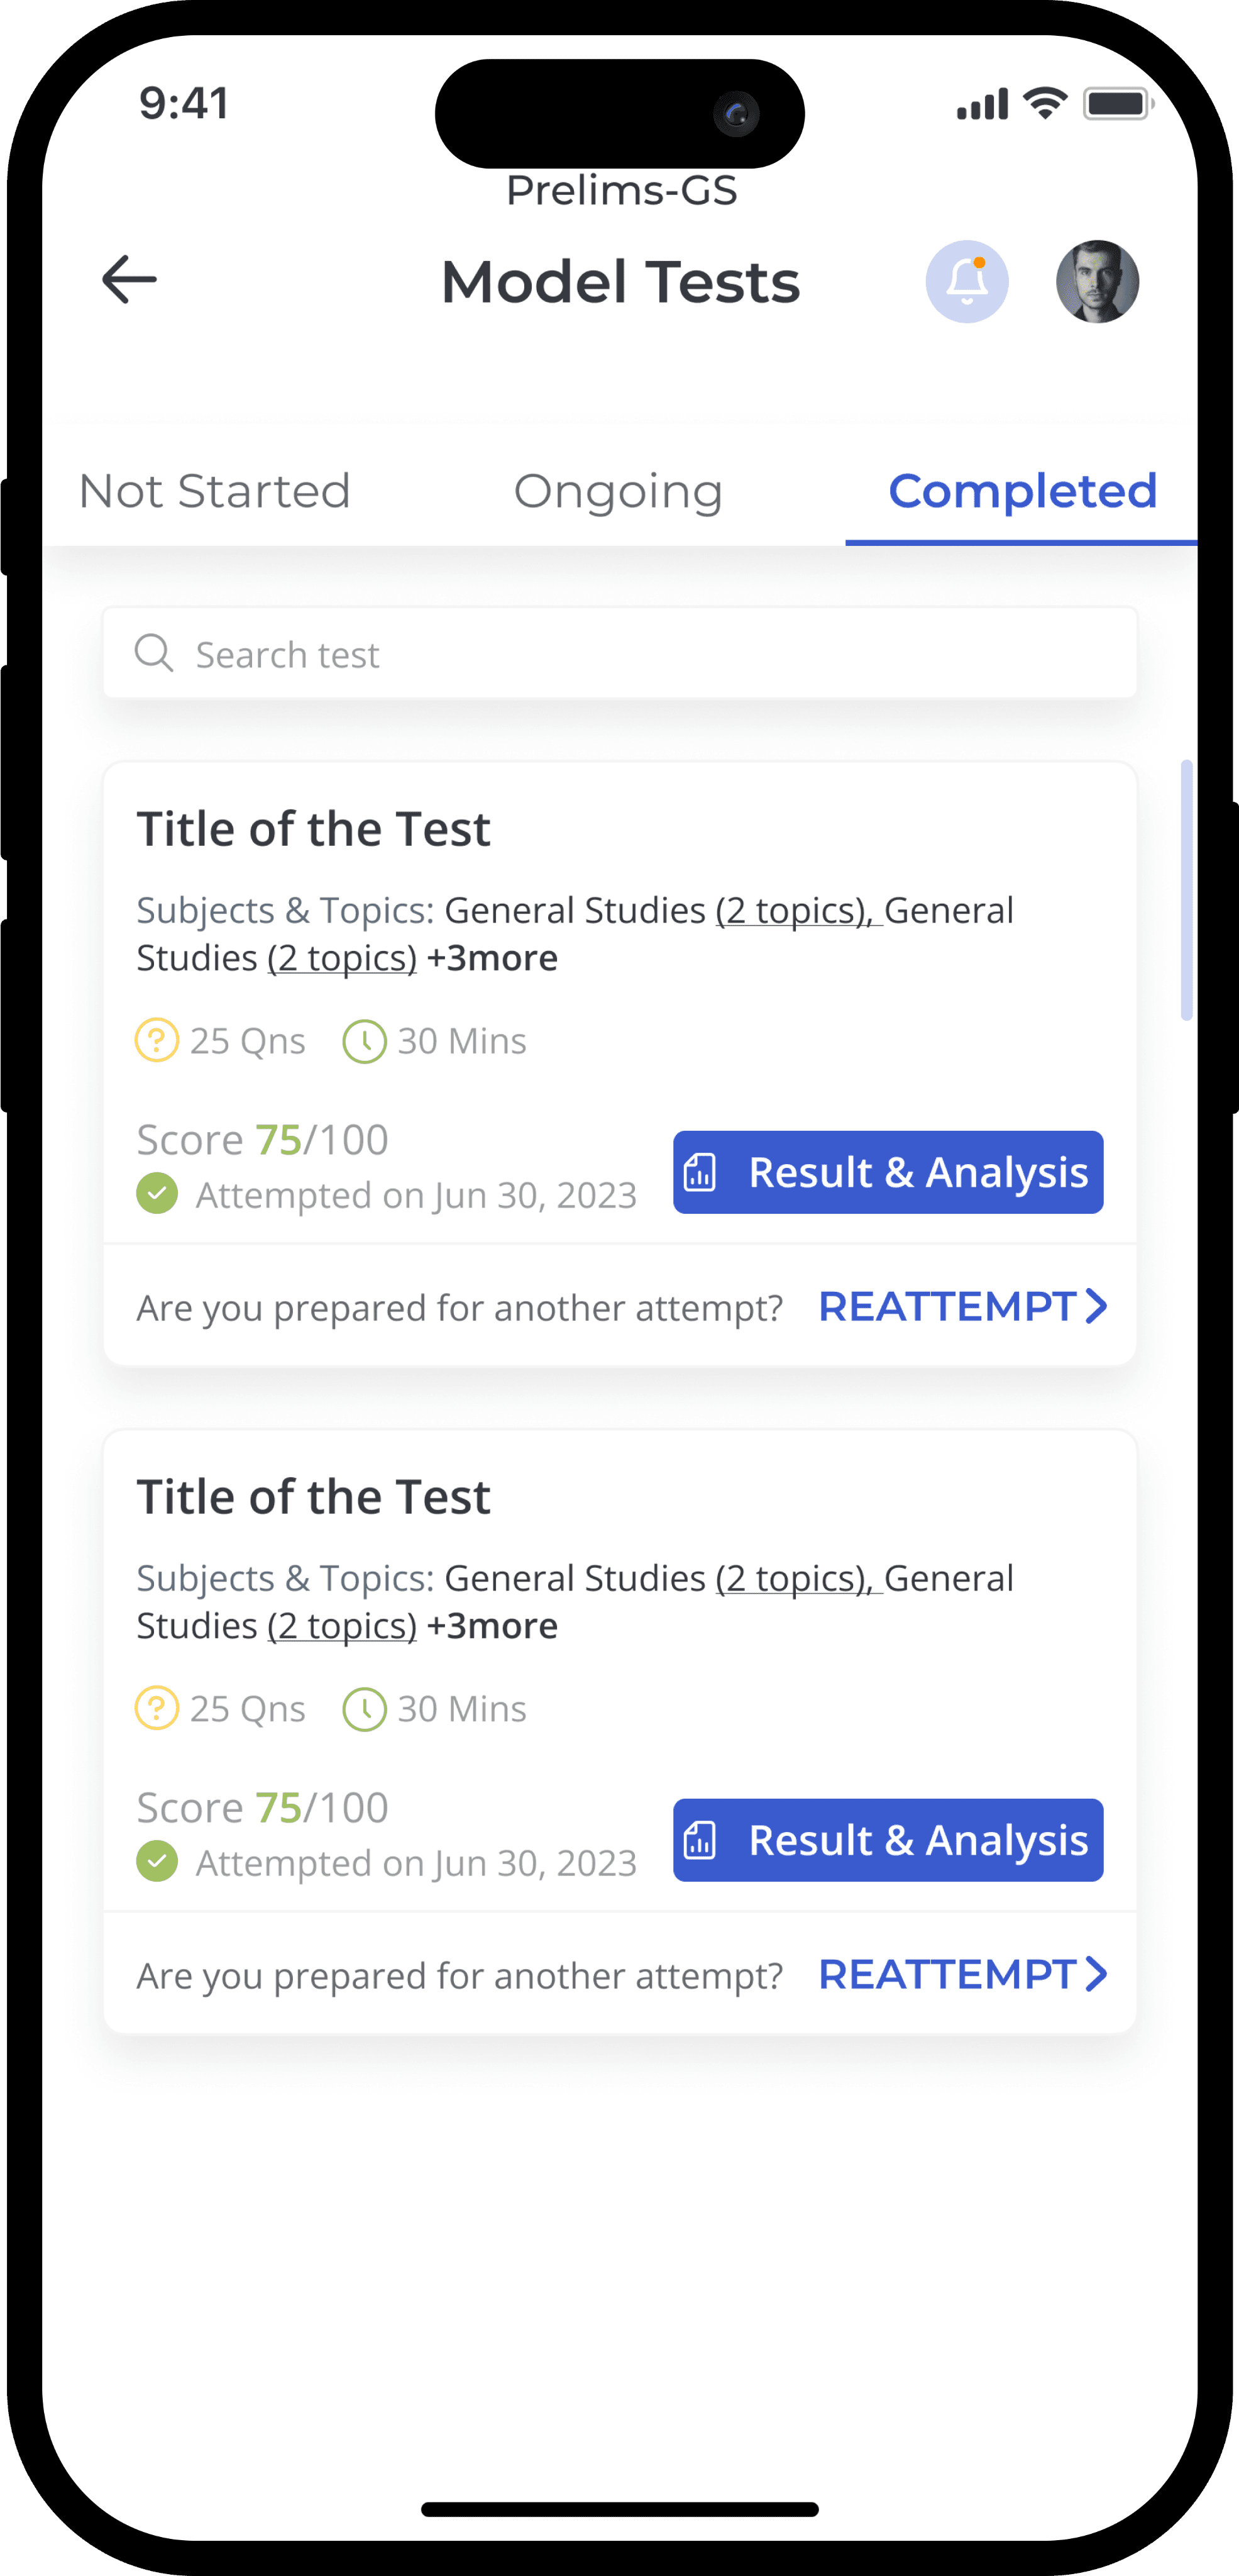This screenshot has height=2576, width=1239.
Task: Open notifications via bell icon
Action: (x=966, y=281)
